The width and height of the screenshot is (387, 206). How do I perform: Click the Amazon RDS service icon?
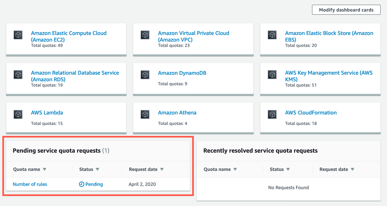[18, 74]
